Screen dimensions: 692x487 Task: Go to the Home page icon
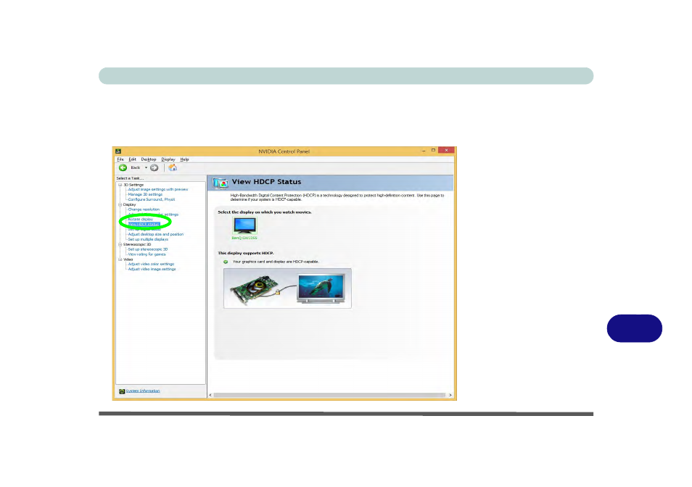173,167
